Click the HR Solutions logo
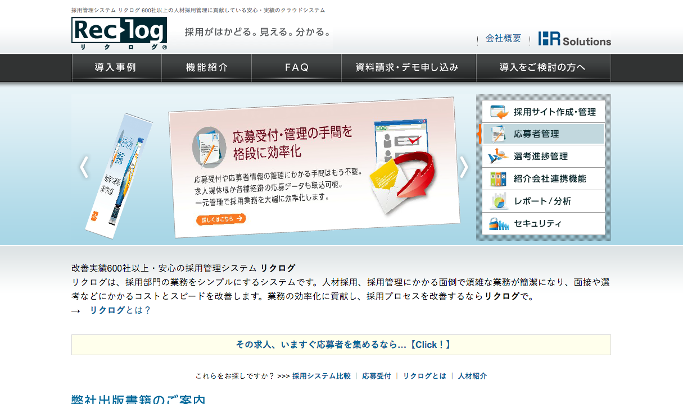The width and height of the screenshot is (683, 404). [574, 39]
